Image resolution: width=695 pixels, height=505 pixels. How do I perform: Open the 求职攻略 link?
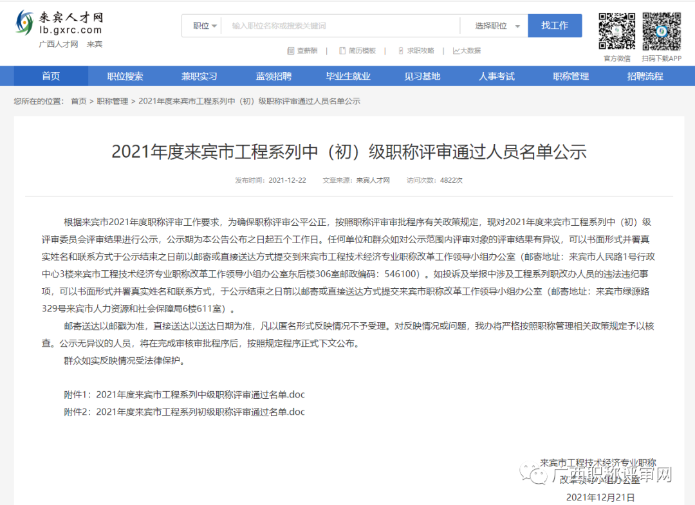pos(421,51)
